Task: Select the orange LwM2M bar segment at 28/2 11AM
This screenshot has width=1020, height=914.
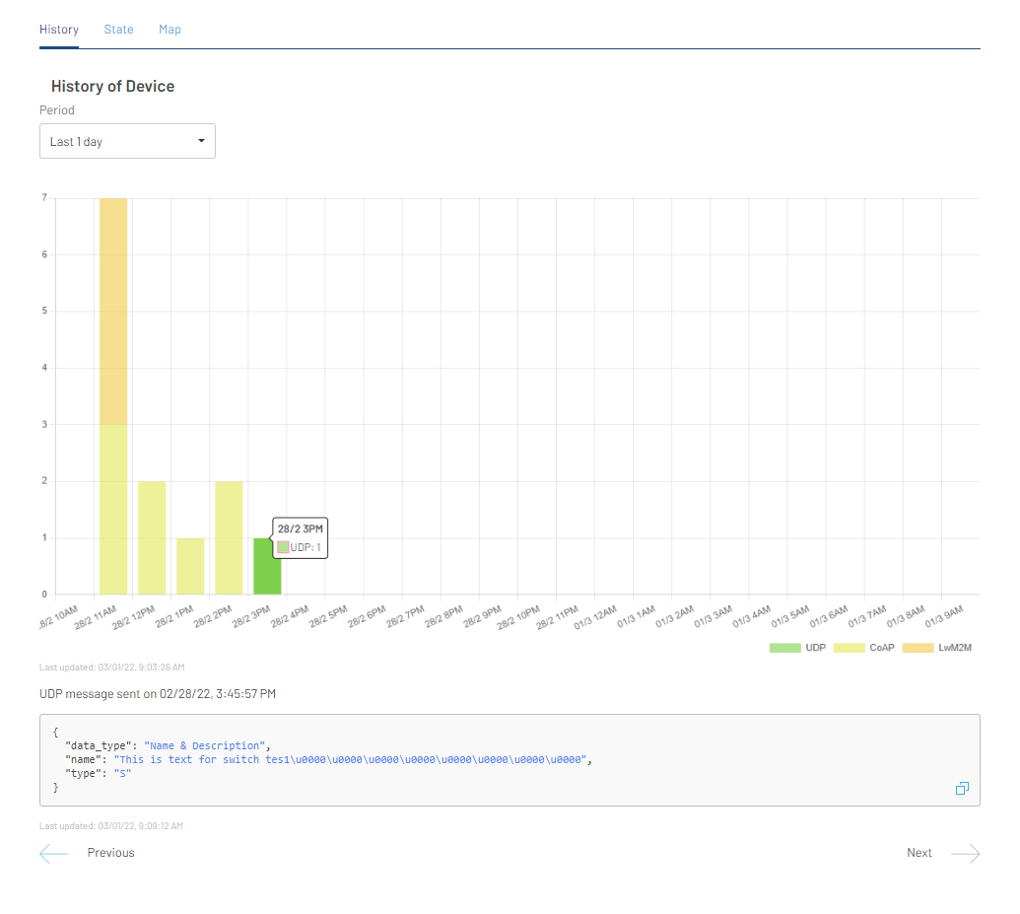Action: click(x=113, y=312)
